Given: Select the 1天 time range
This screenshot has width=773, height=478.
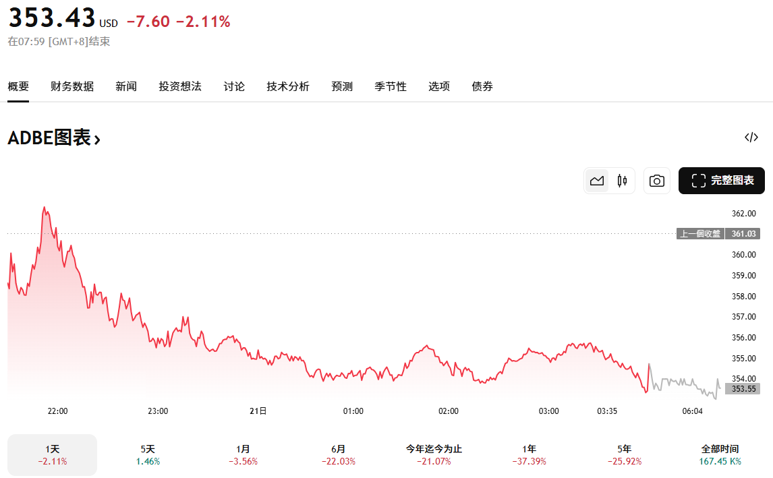Looking at the screenshot, I should pyautogui.click(x=52, y=455).
